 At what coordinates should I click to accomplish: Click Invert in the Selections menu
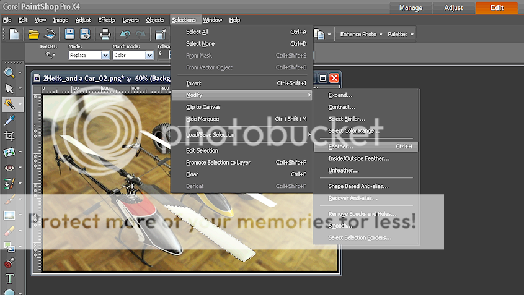pos(193,83)
